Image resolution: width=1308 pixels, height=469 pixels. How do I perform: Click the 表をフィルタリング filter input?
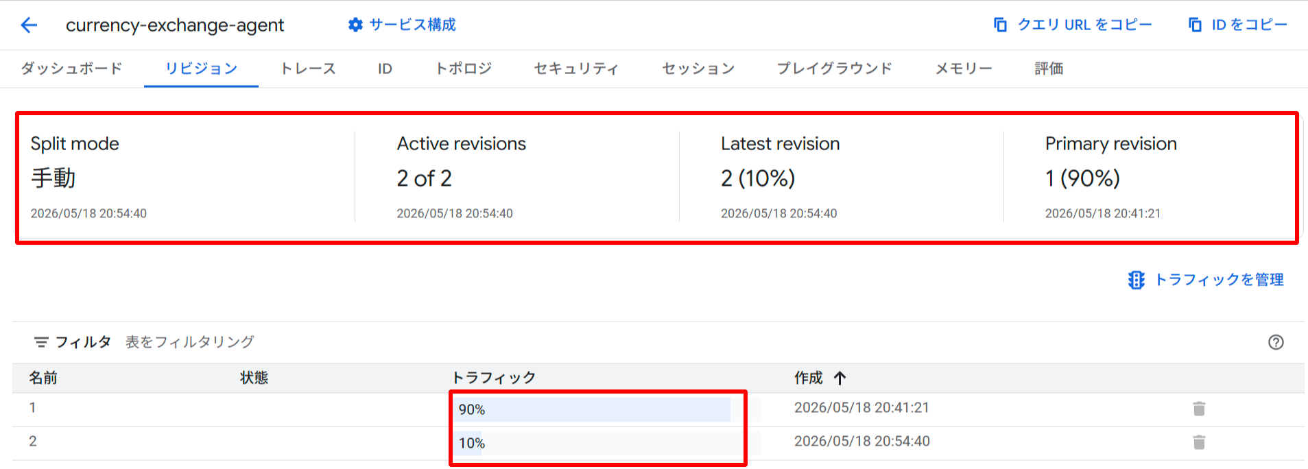click(189, 341)
